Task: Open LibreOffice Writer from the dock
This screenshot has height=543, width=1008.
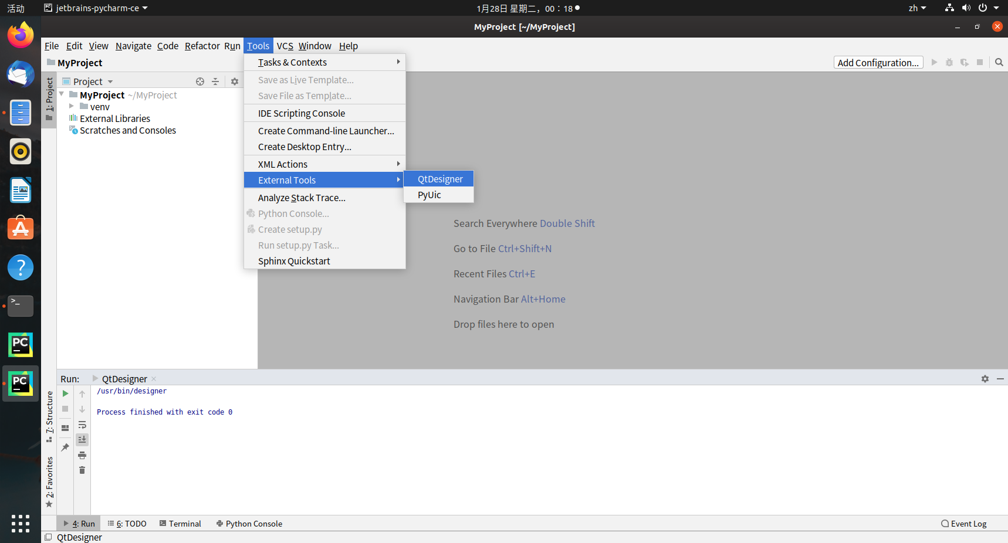Action: (21, 190)
